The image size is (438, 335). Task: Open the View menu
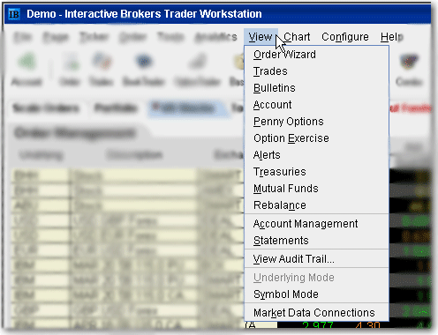[261, 37]
